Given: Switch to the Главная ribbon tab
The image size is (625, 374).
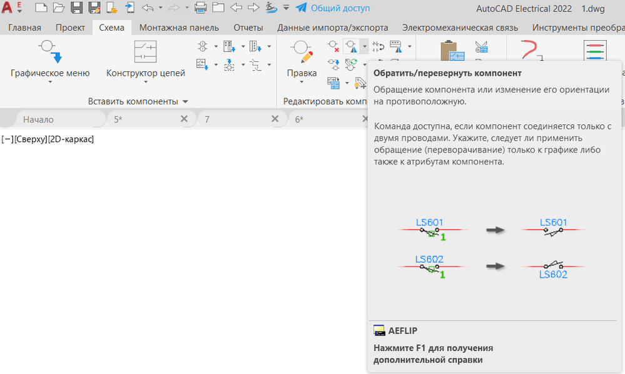Looking at the screenshot, I should (x=25, y=28).
